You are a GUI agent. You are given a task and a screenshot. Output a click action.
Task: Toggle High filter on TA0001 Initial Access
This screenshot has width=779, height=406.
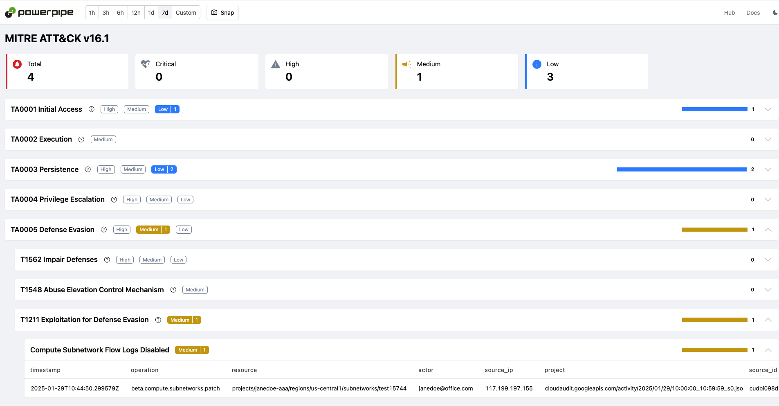coord(109,109)
